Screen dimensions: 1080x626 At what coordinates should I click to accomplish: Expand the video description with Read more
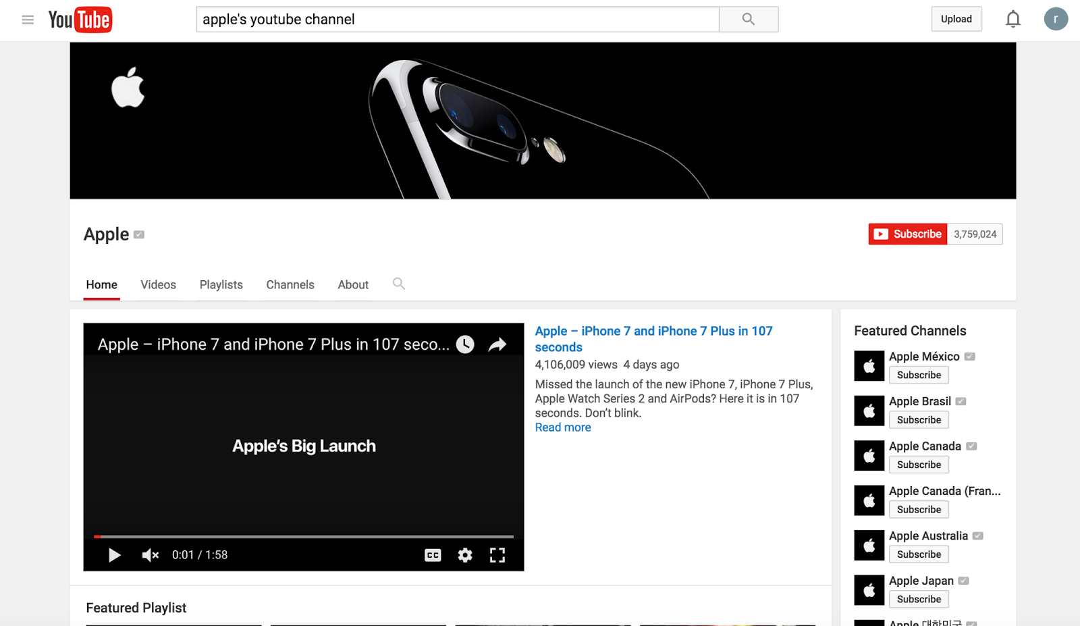pyautogui.click(x=562, y=427)
